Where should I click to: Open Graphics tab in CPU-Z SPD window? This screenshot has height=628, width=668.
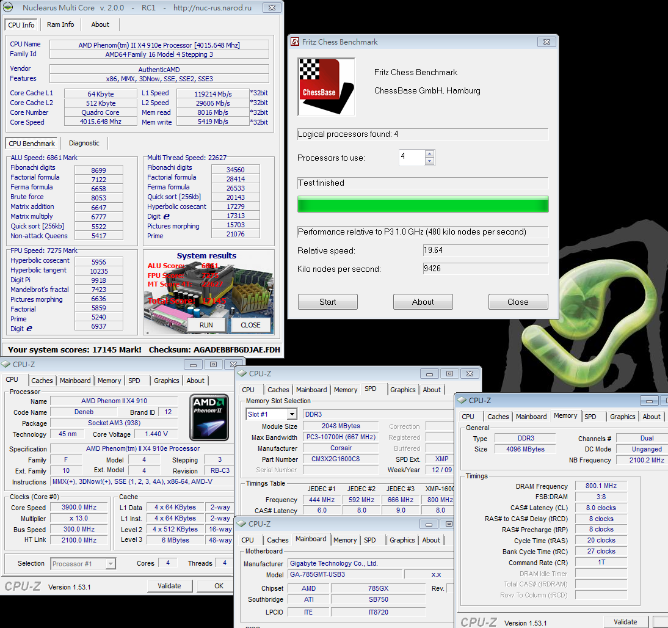point(402,390)
